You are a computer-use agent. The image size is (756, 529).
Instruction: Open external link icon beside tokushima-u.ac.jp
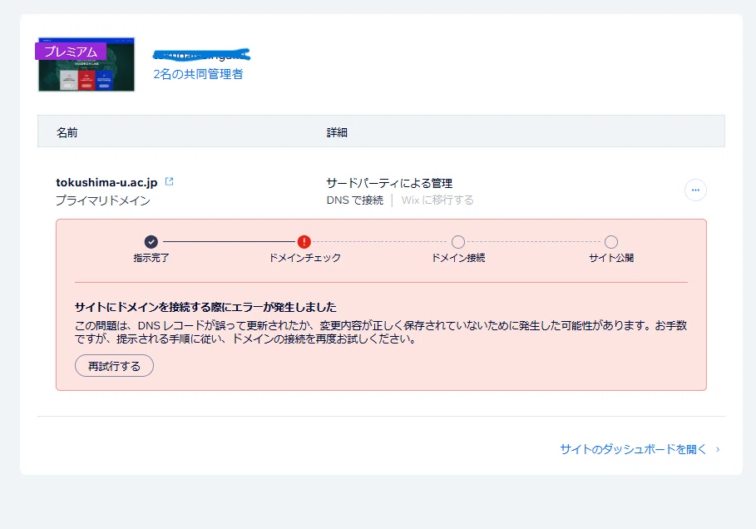point(169,182)
